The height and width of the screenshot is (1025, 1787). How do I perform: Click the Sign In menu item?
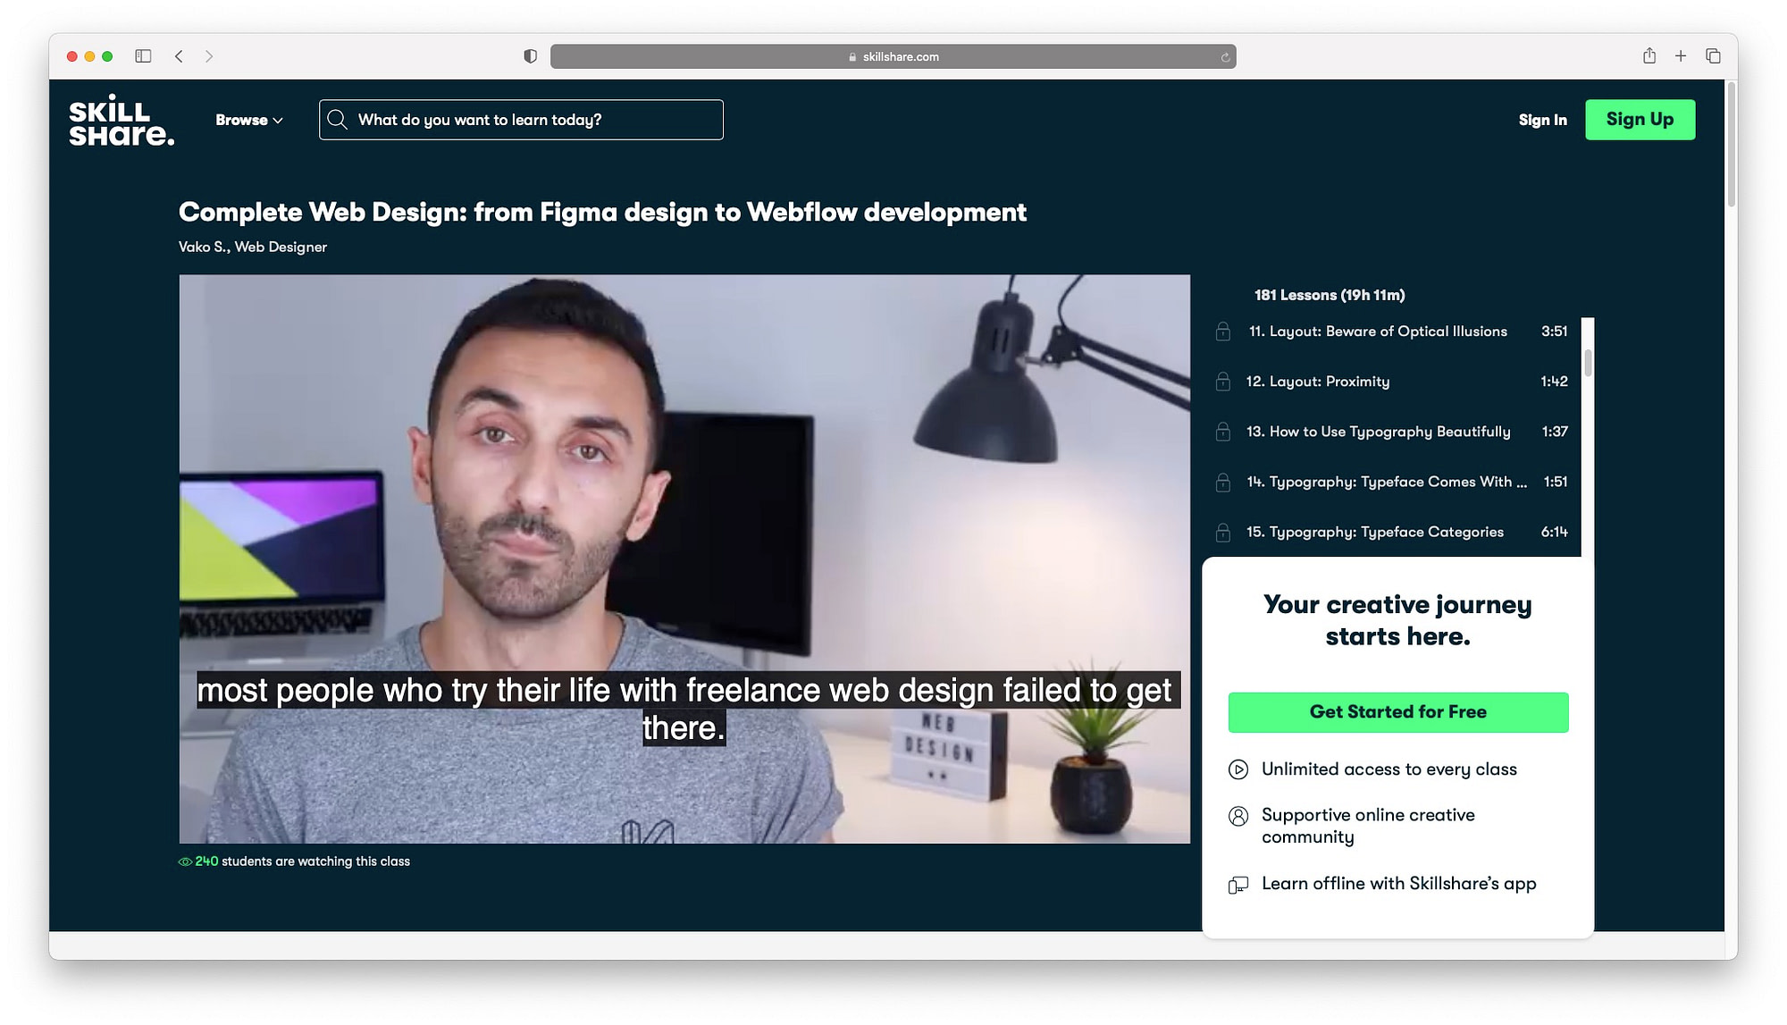click(1541, 119)
